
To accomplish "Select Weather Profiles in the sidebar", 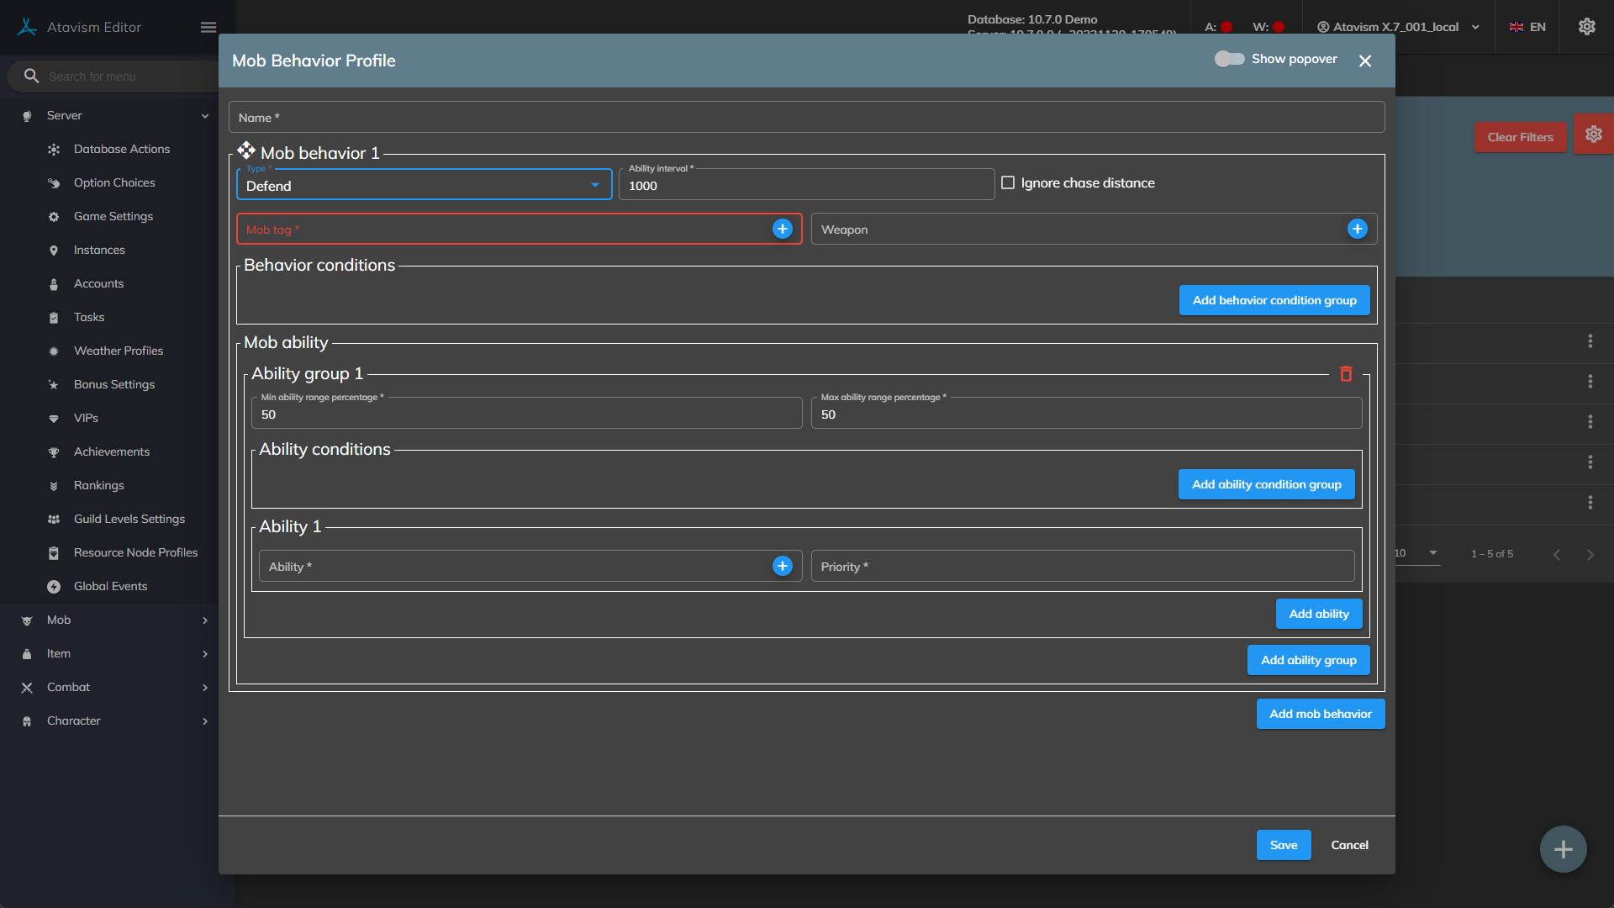I will 119,351.
